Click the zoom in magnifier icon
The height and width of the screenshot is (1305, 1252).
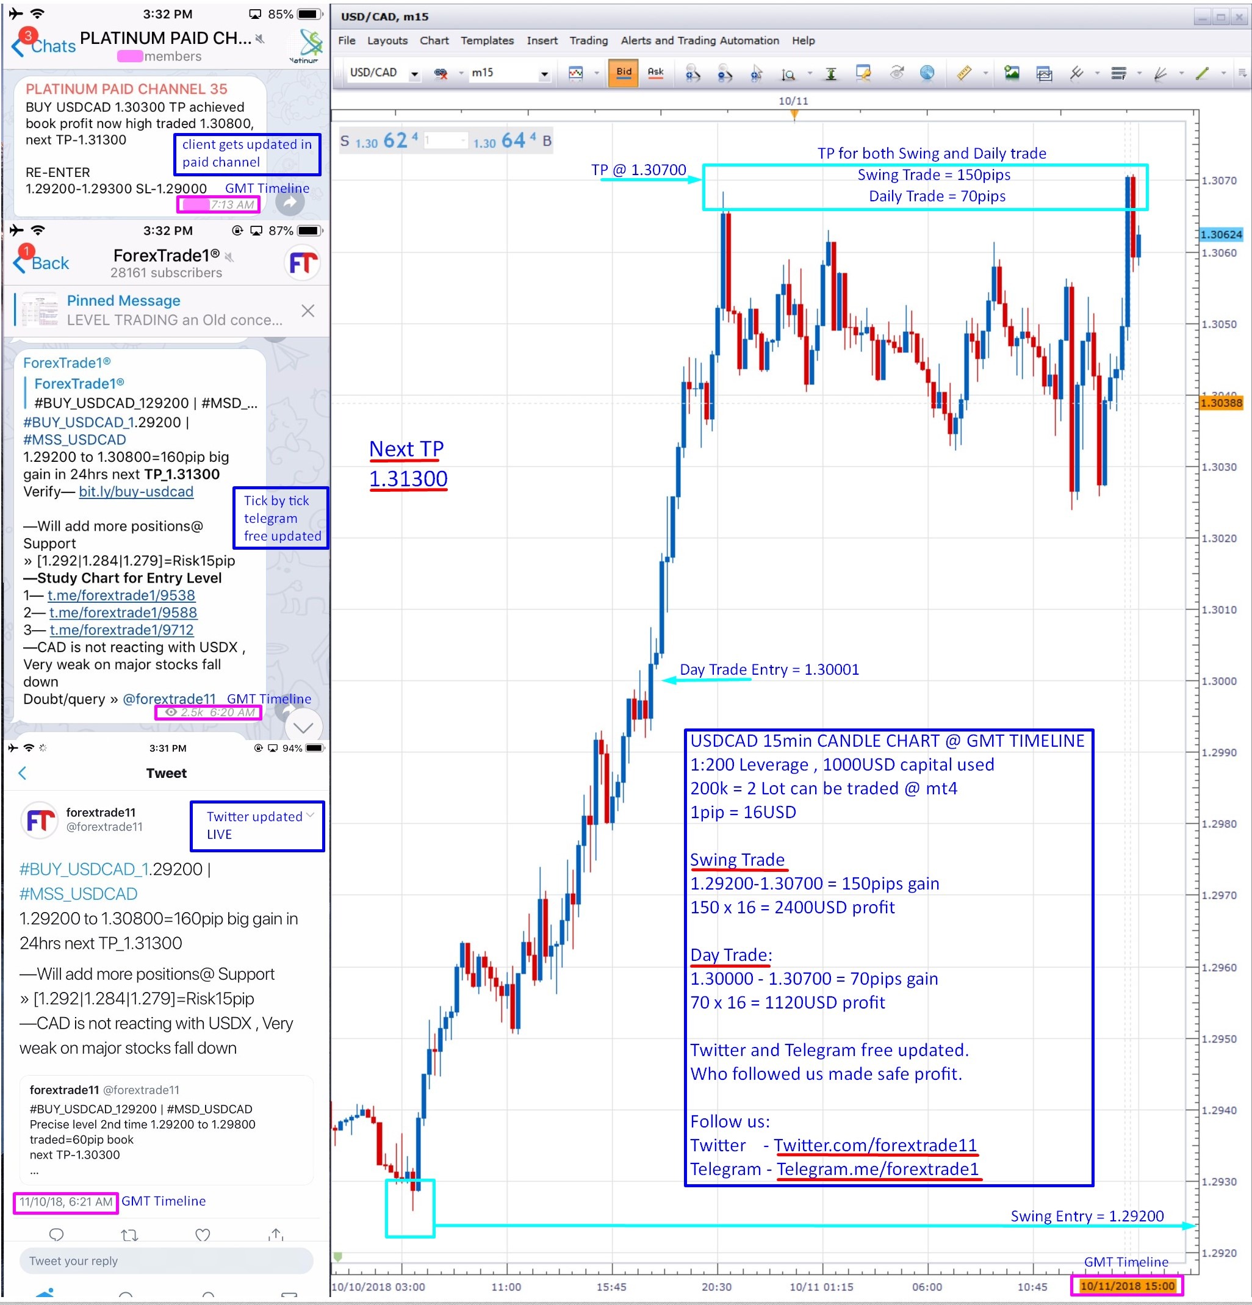pyautogui.click(x=693, y=73)
